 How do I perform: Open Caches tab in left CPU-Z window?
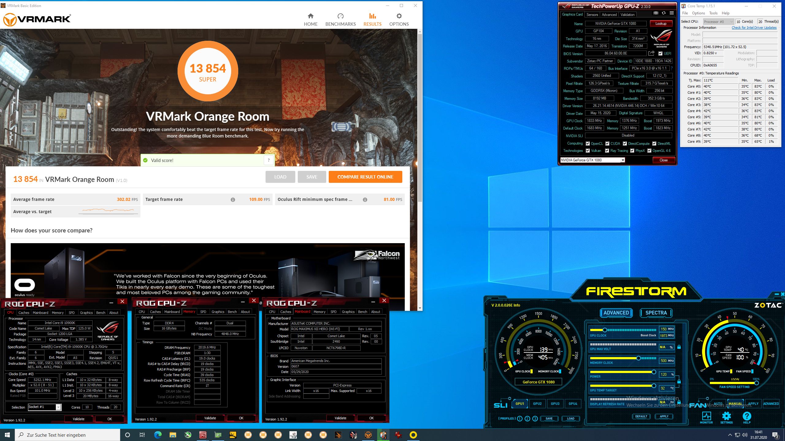pos(24,313)
